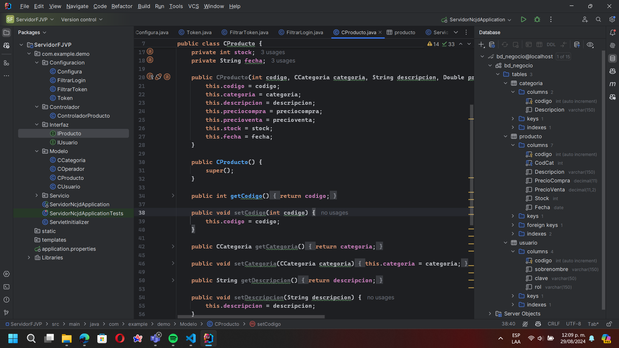Toggle the Database view options eye icon

point(590,44)
